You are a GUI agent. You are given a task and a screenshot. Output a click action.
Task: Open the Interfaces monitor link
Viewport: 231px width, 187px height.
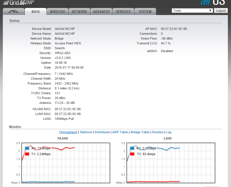pos(102,132)
